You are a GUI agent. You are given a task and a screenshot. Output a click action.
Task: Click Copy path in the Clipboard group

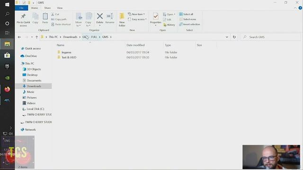coord(59,19)
